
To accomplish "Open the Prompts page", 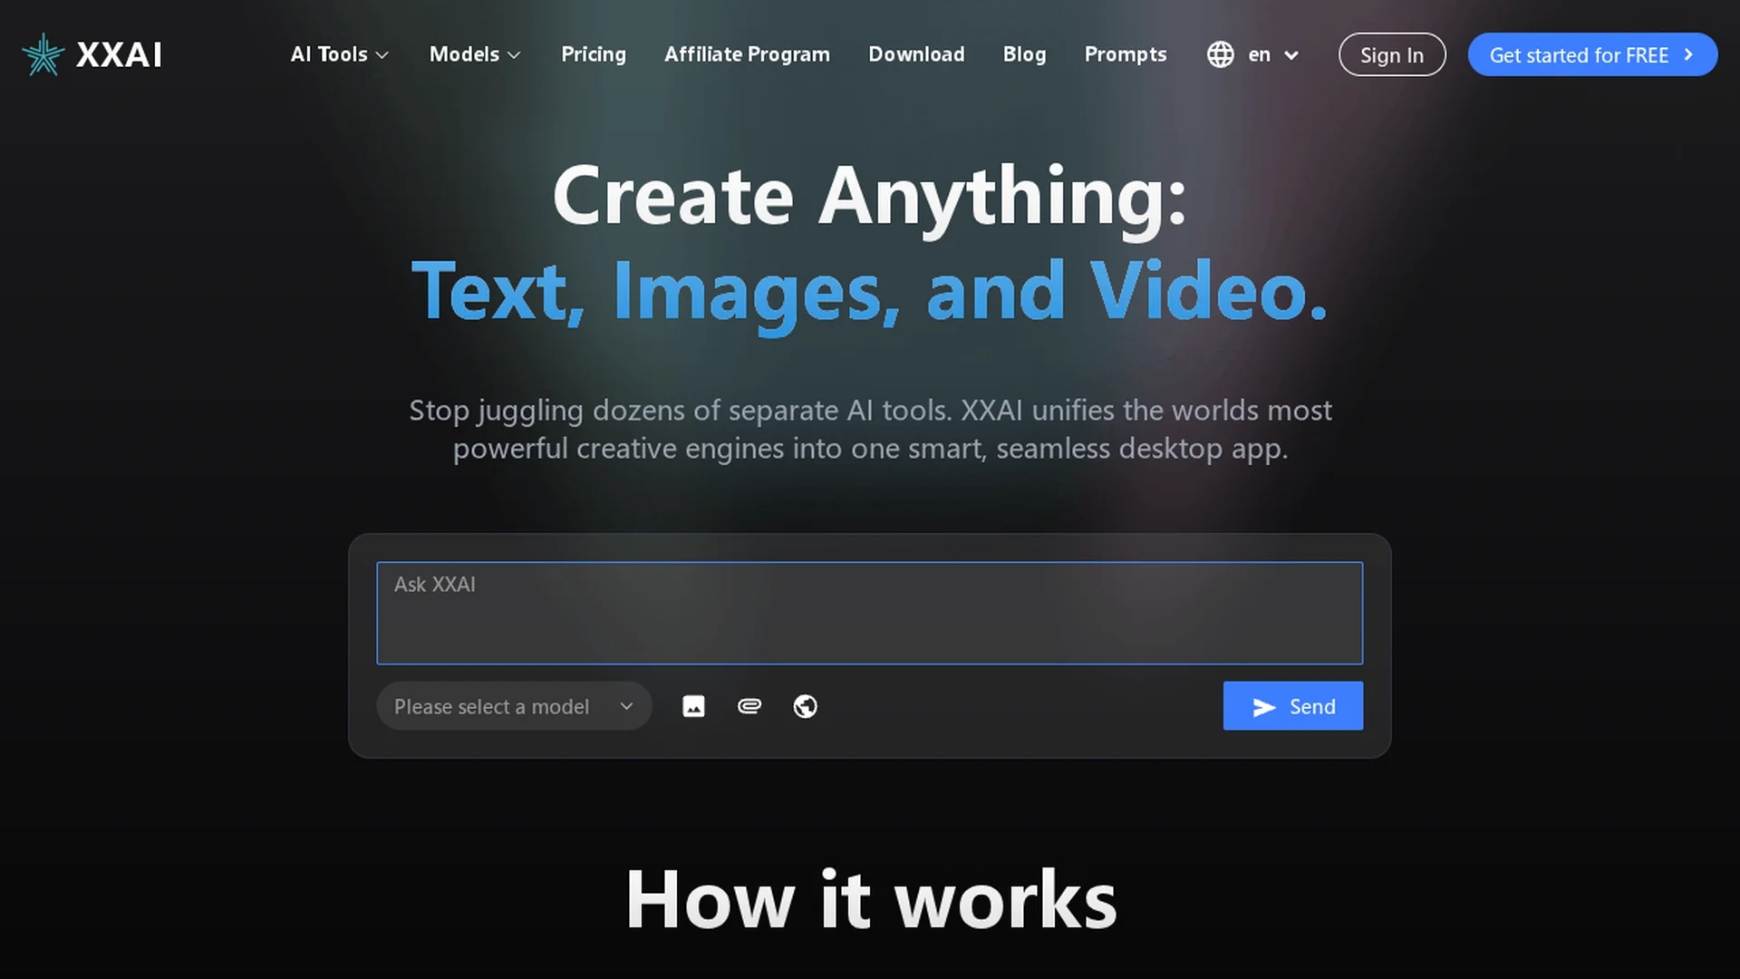I will pyautogui.click(x=1126, y=54).
